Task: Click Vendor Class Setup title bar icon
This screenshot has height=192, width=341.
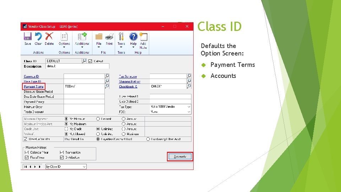Action: (x=25, y=26)
